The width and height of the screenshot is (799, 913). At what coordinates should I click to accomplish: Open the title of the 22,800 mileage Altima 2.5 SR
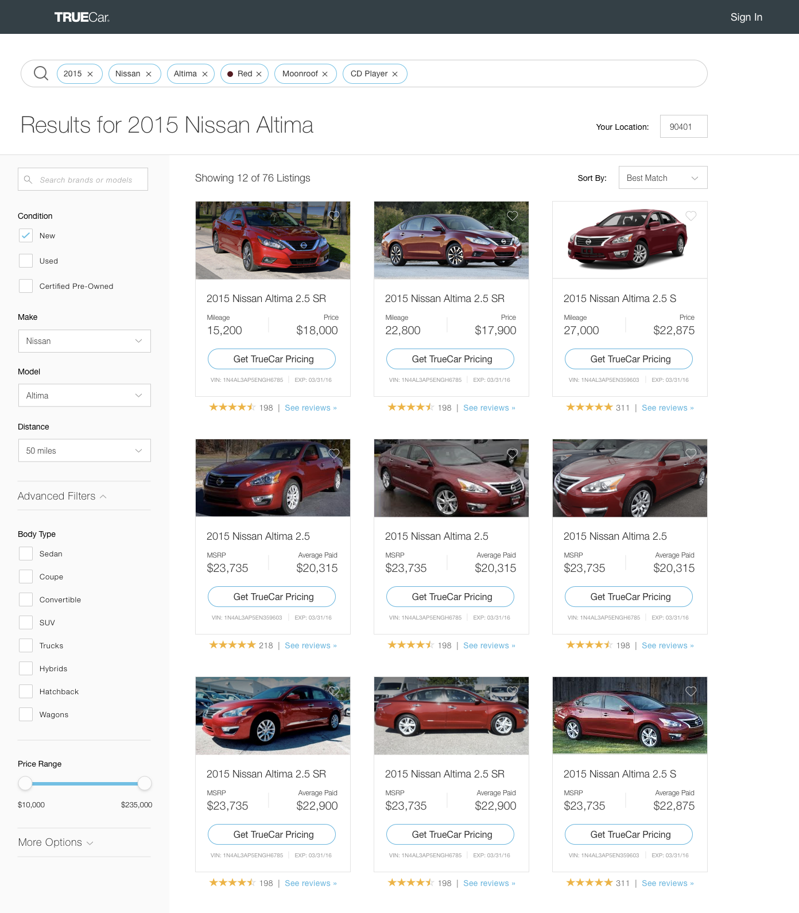coord(445,299)
